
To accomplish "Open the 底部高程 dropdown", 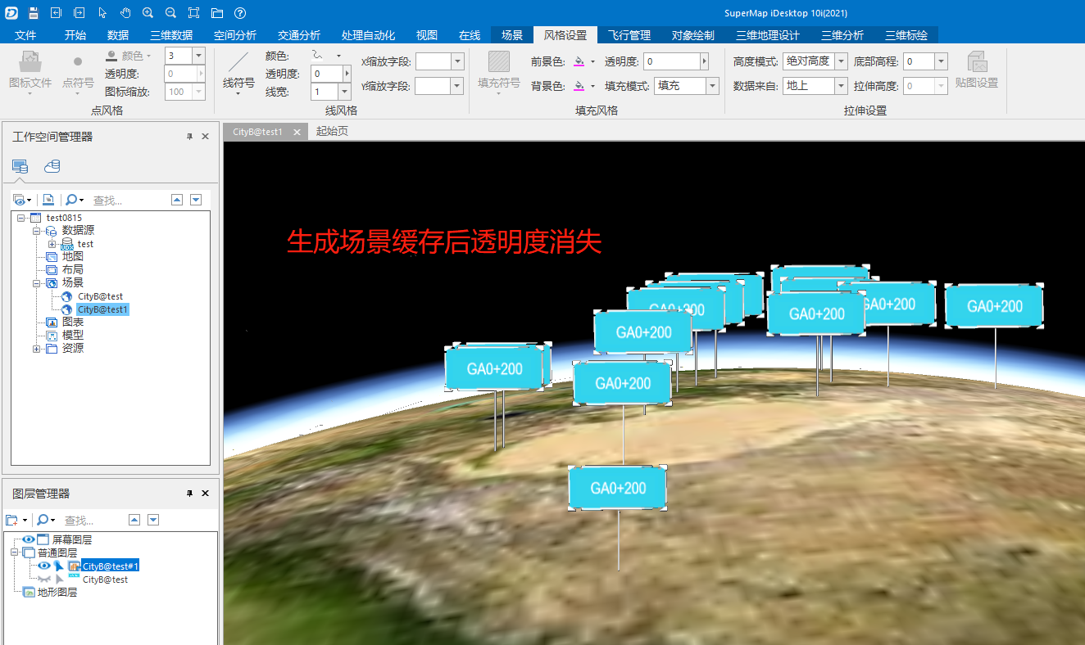I will pos(941,61).
